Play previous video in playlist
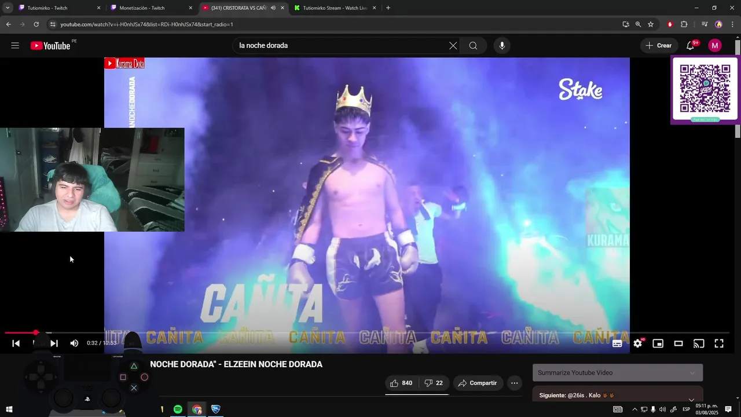741x417 pixels. click(16, 343)
